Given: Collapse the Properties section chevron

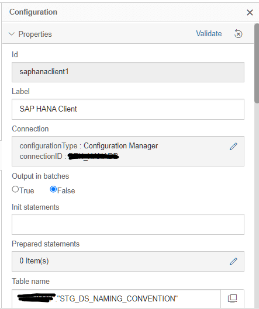Looking at the screenshot, I should [x=12, y=34].
